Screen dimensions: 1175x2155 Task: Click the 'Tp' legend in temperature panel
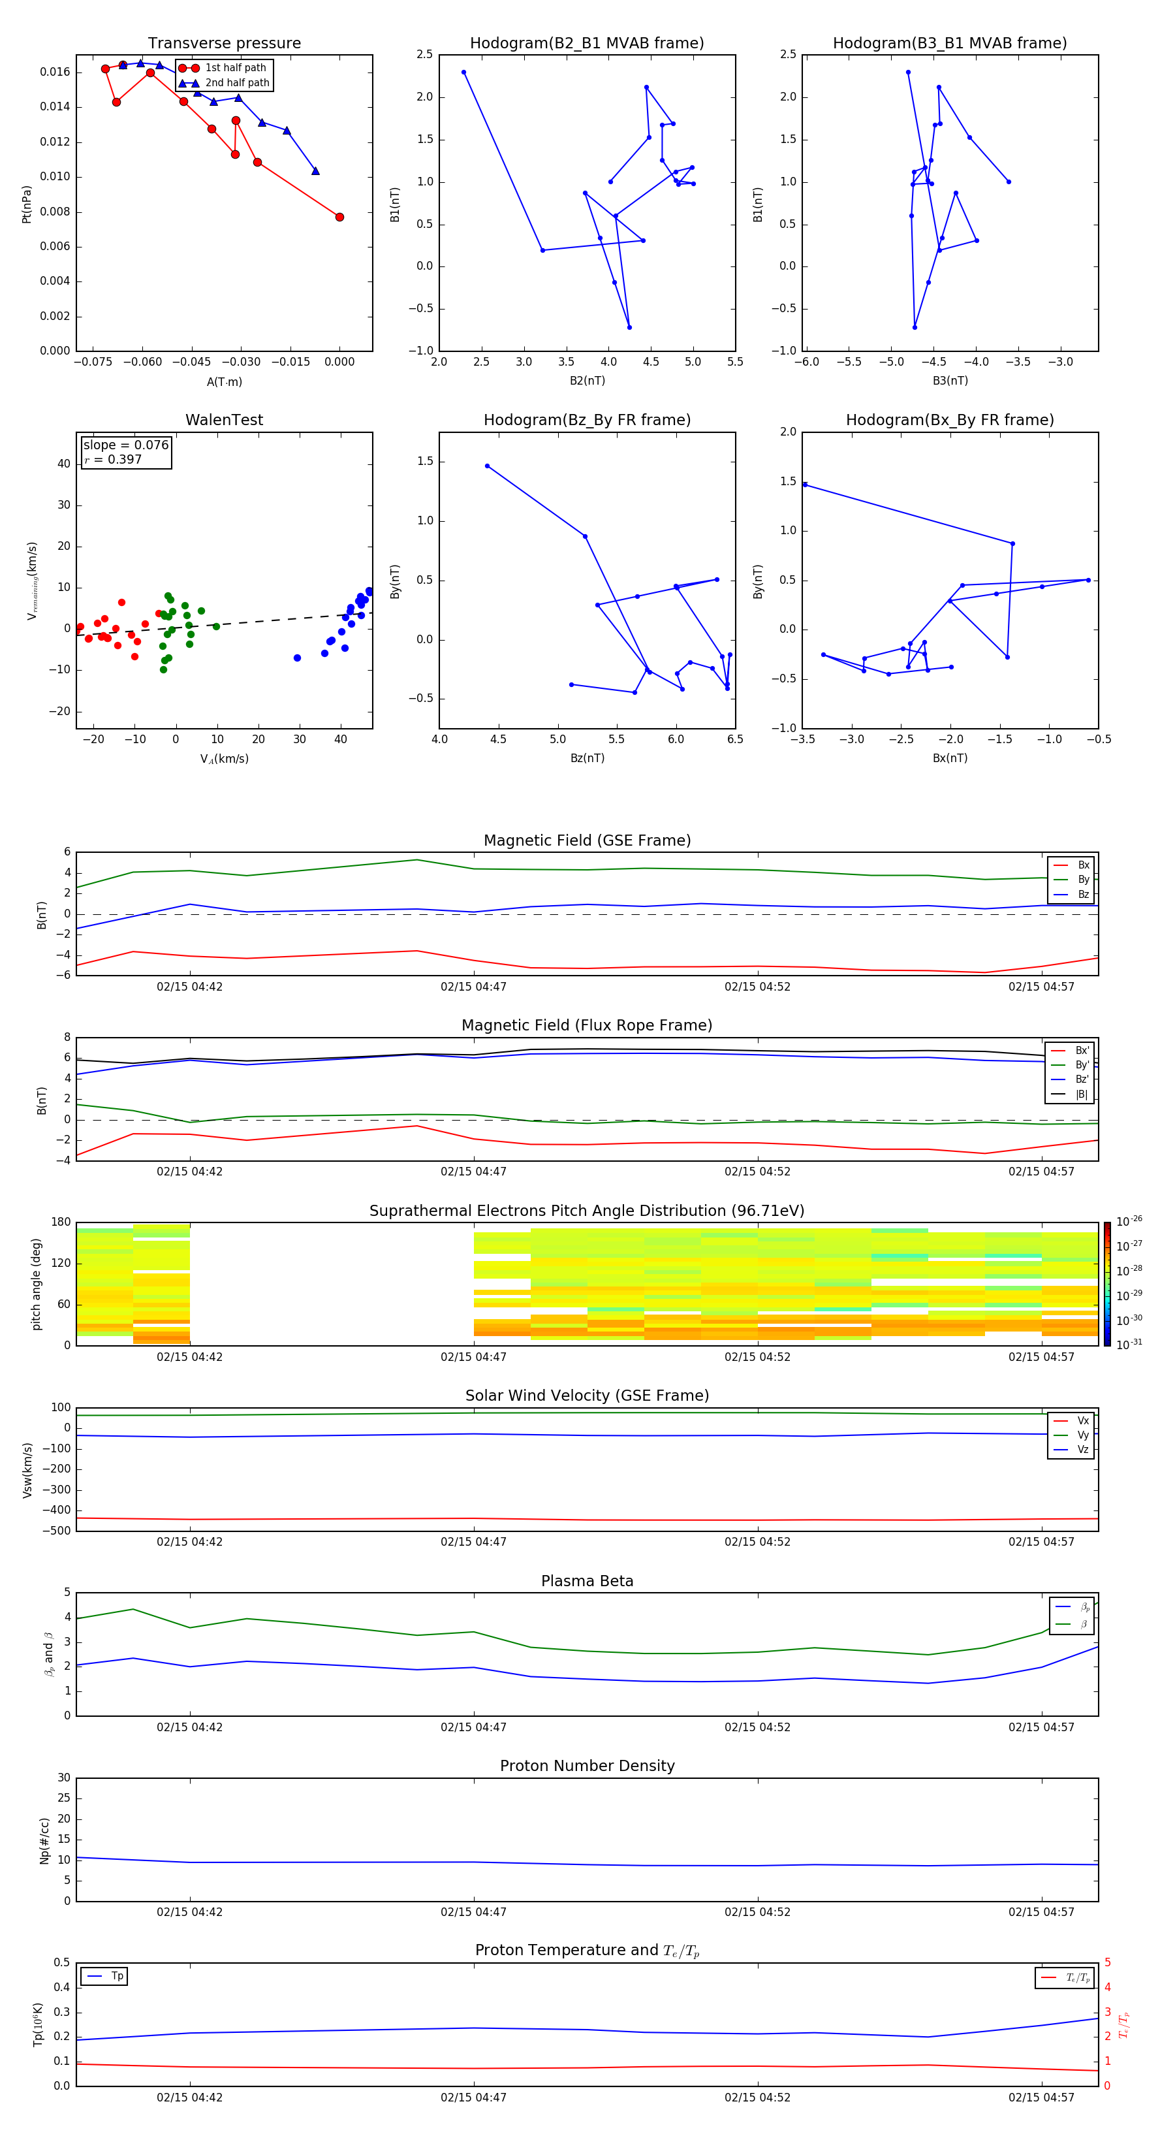(x=104, y=1976)
